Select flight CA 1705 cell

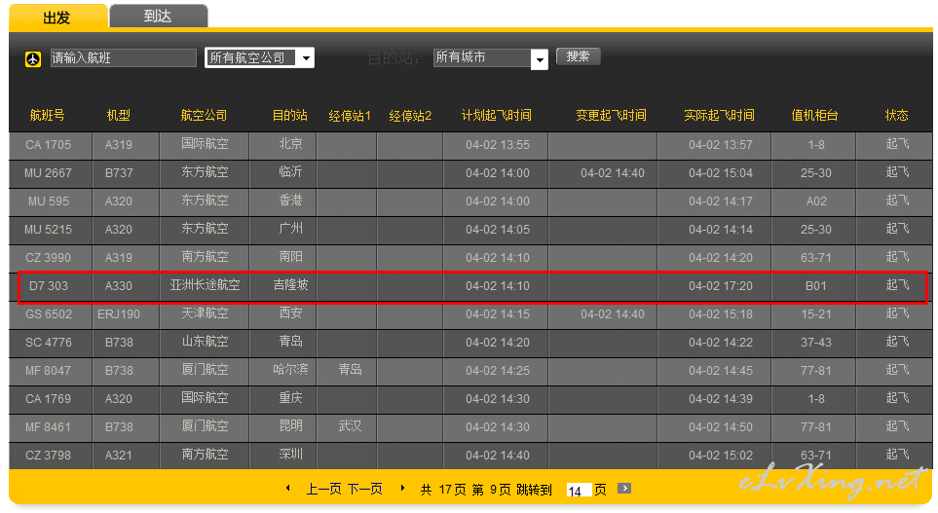51,145
